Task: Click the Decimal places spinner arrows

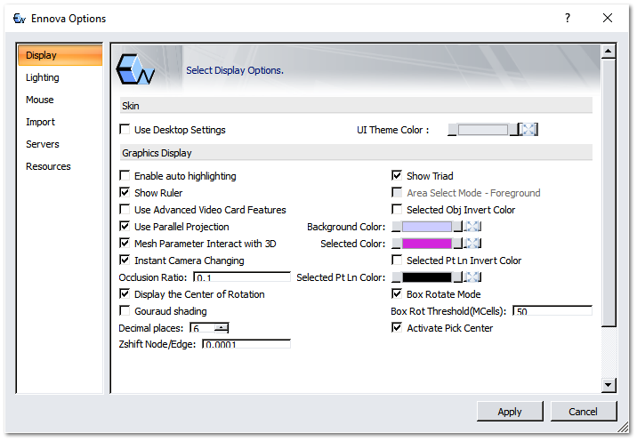Action: (x=221, y=328)
